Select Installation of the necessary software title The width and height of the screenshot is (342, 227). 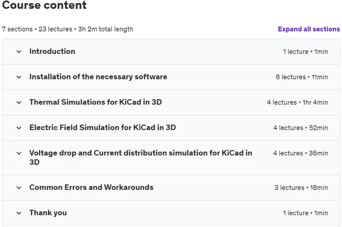[98, 77]
